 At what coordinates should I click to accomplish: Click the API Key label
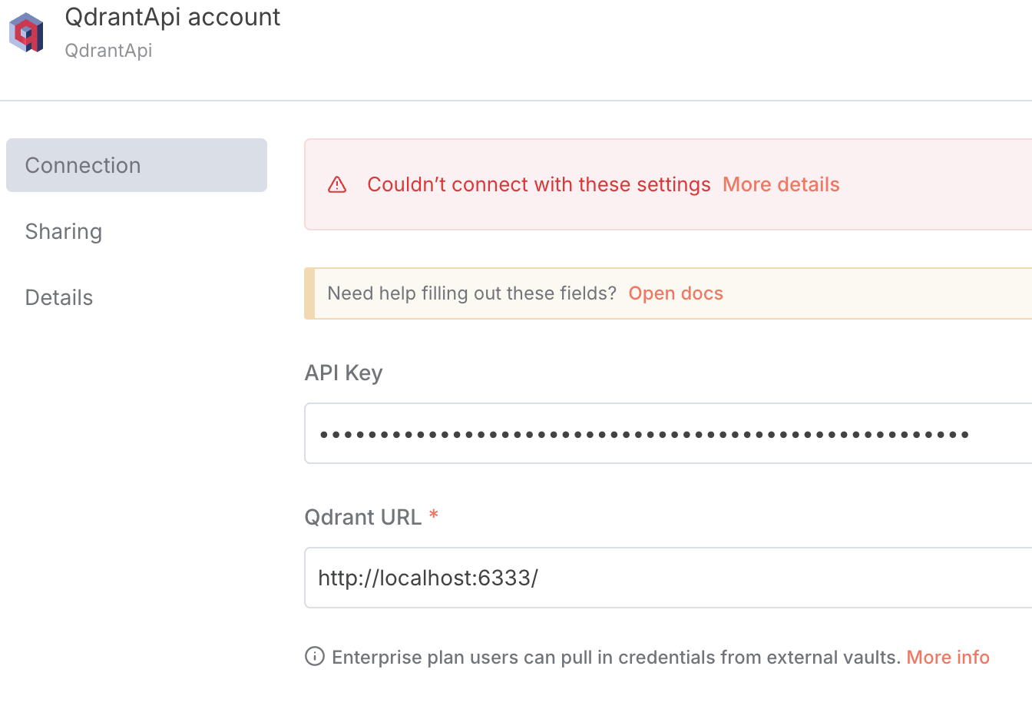(x=343, y=373)
